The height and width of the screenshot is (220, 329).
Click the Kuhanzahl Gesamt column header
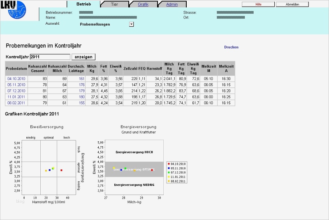[37, 69]
